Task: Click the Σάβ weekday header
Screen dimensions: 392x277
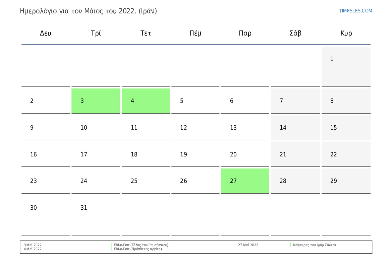Action: (x=295, y=33)
